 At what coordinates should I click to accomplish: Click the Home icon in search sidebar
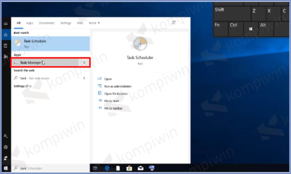5,35
